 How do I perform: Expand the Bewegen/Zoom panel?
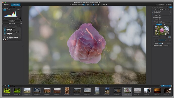pyautogui.click(x=12, y=20)
